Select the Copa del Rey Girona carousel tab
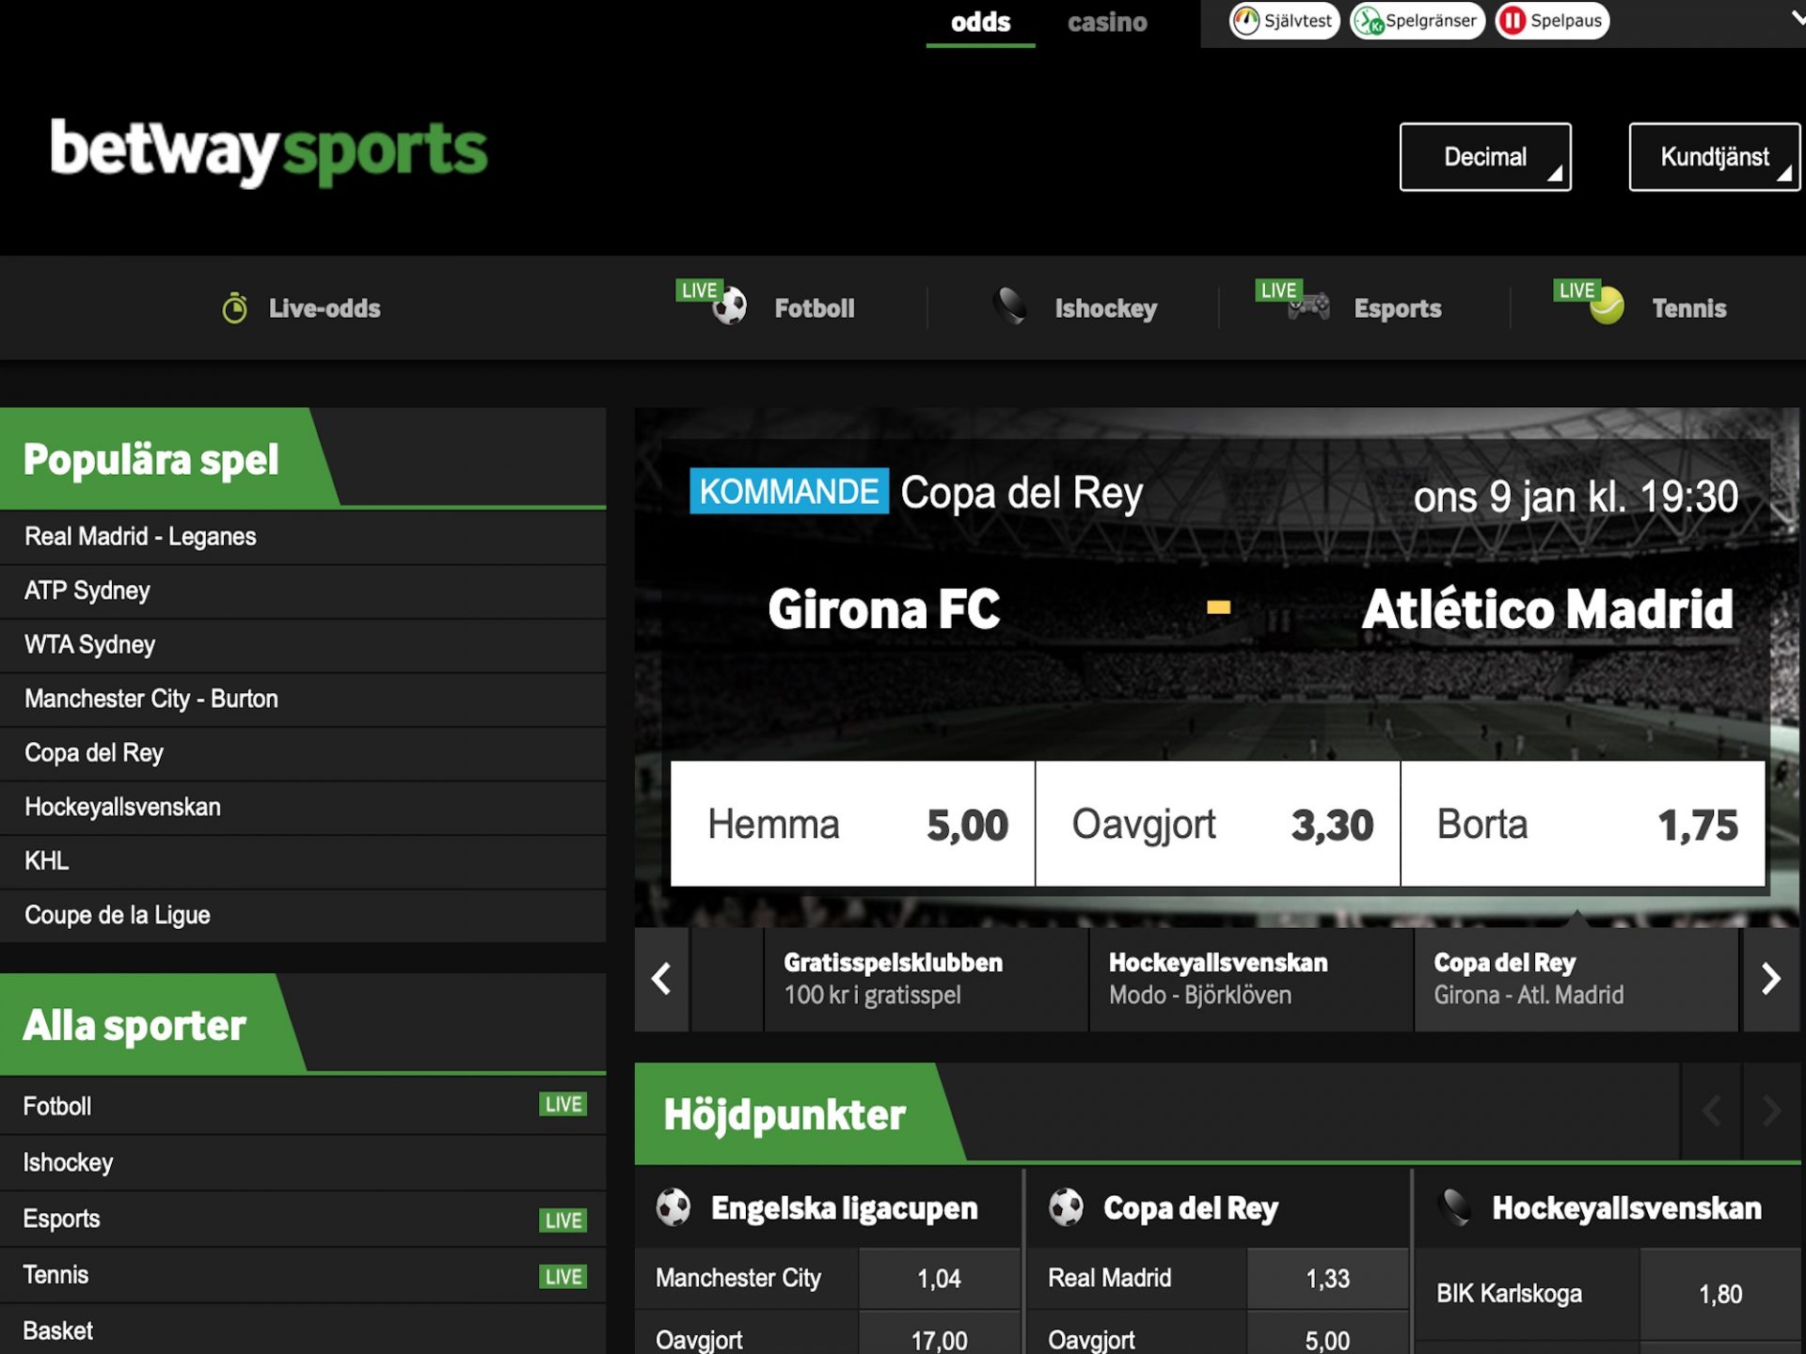 point(1576,980)
